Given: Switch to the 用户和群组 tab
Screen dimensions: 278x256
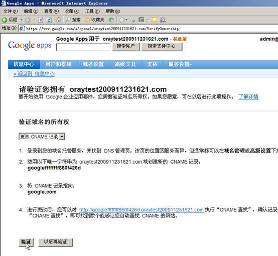Looking at the screenshot, I should [58, 64].
